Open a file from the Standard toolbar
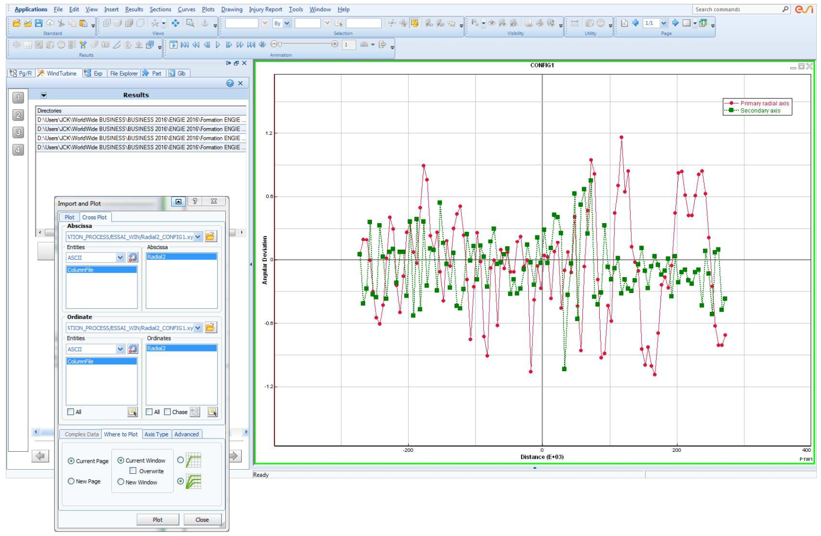 click(x=16, y=23)
